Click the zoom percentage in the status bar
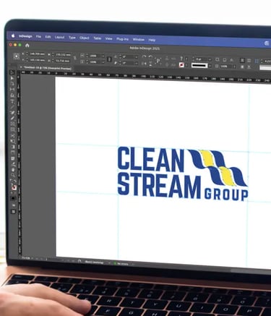 pos(26,258)
